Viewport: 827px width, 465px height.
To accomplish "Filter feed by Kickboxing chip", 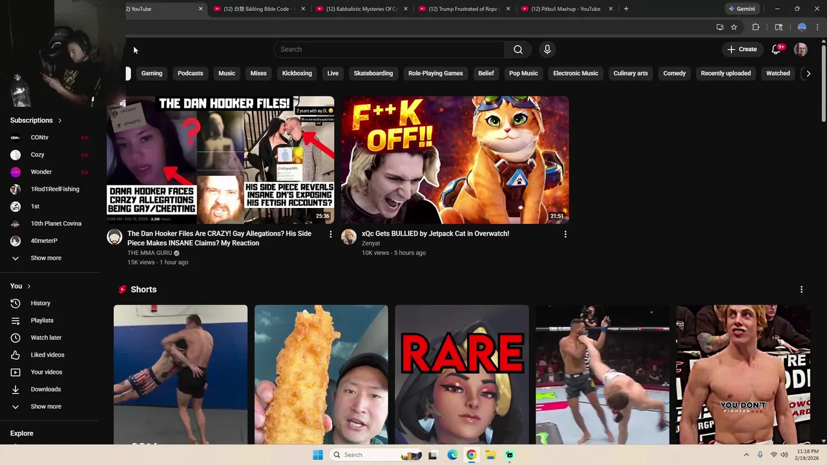I will pyautogui.click(x=297, y=74).
